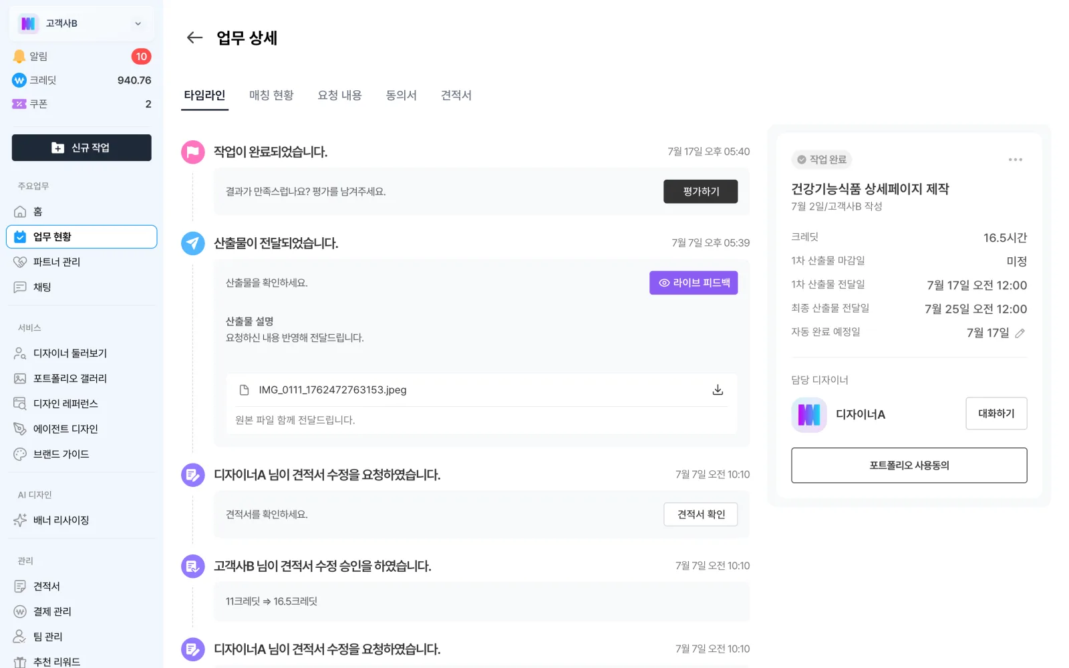Select 업무 현황 in sidebar
The width and height of the screenshot is (1069, 668).
[x=82, y=236]
